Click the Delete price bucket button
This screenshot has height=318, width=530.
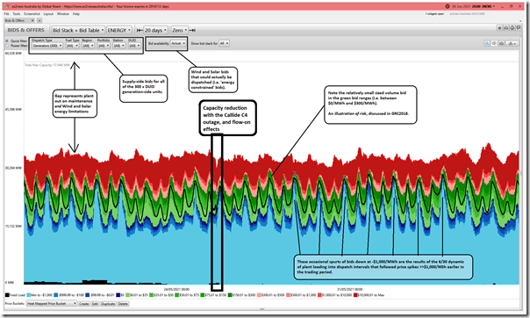(123, 304)
